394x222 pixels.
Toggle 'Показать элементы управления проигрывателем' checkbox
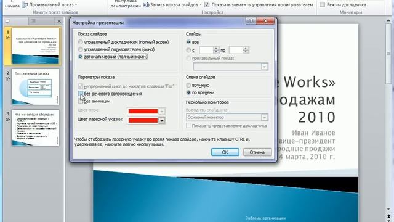click(207, 4)
